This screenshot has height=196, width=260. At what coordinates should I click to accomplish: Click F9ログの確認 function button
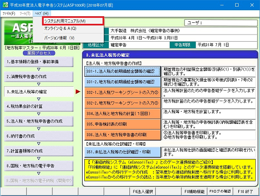[x=220, y=191]
